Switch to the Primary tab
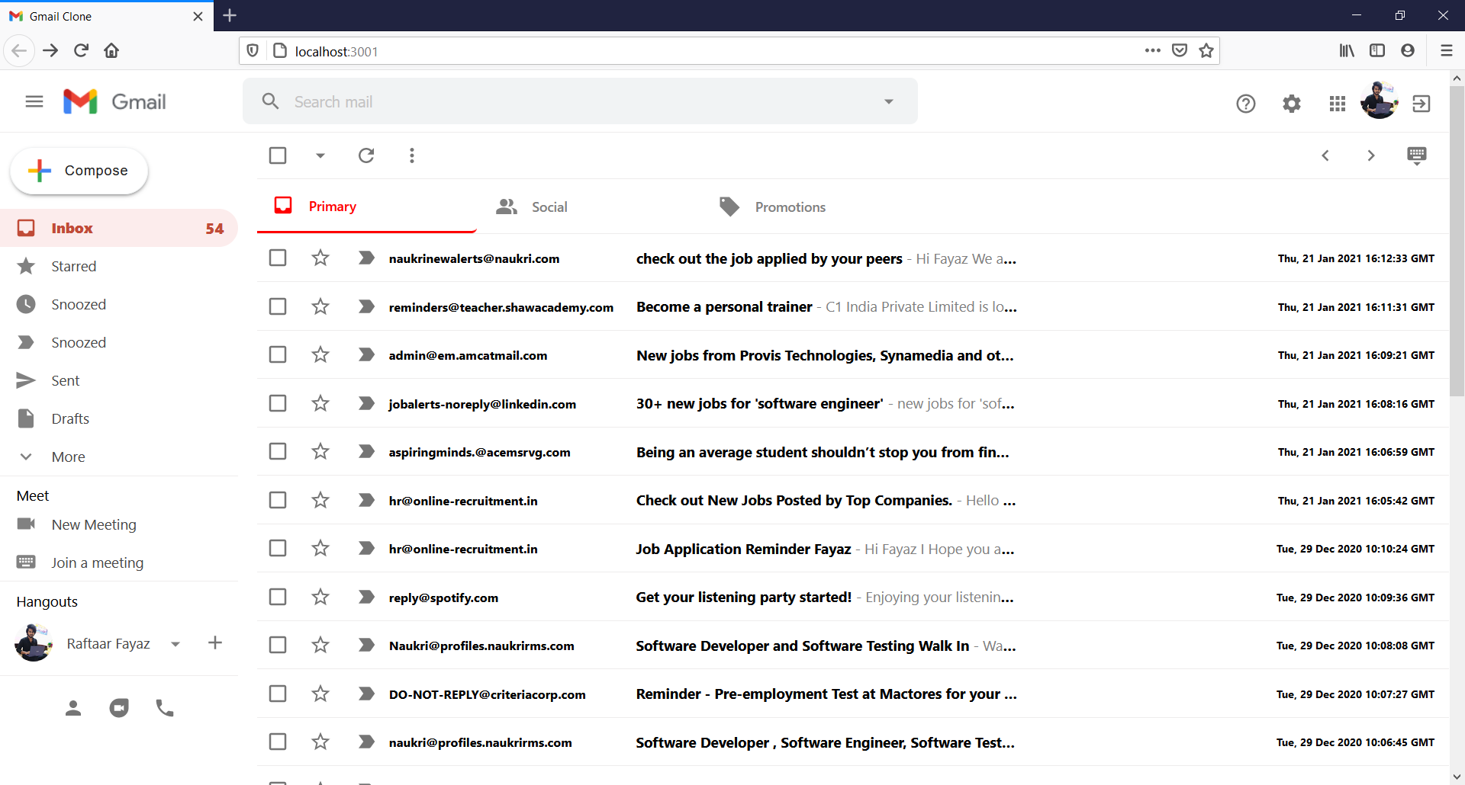The height and width of the screenshot is (785, 1465). [x=367, y=207]
